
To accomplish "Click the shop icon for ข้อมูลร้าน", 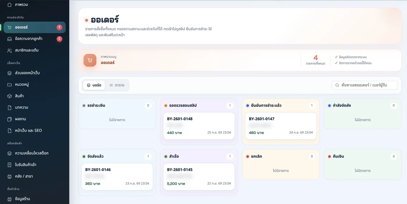I will coord(10,199).
